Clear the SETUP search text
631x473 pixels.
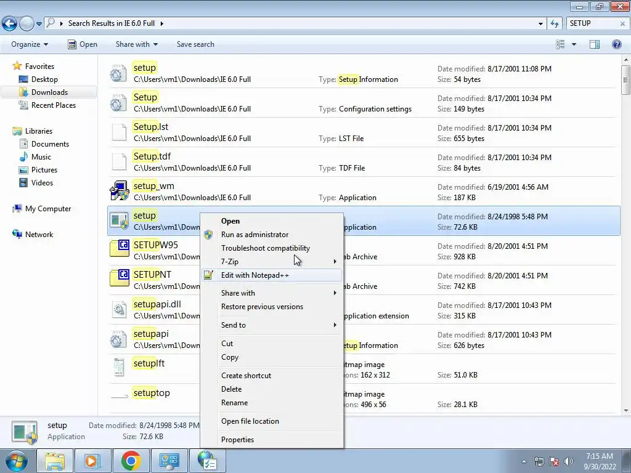622,24
